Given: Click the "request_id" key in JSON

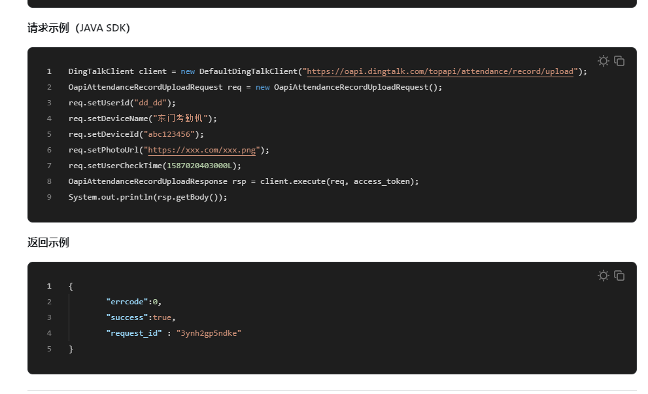Looking at the screenshot, I should [x=133, y=333].
